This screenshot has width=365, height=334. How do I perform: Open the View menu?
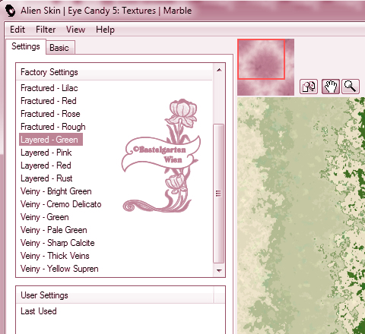75,30
